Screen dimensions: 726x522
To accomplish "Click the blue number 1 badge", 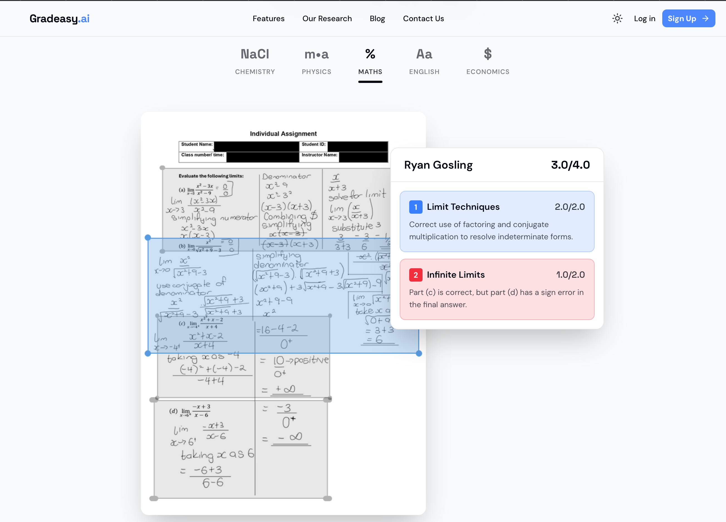I will point(416,207).
